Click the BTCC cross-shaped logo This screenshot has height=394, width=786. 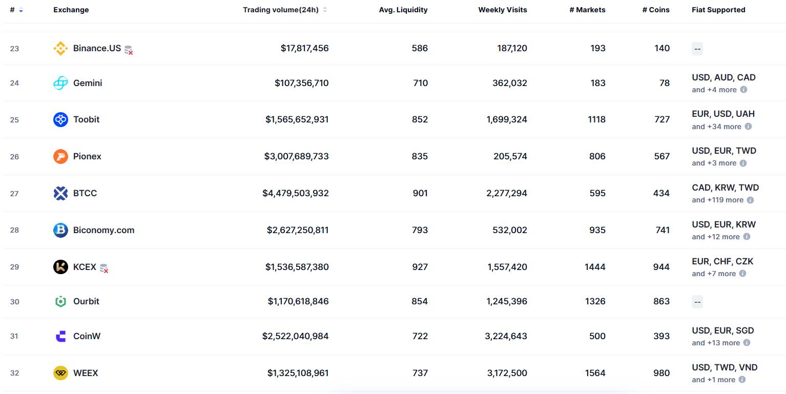pos(61,193)
